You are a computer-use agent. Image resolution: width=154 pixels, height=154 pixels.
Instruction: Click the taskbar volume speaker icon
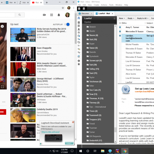[x=57, y=151]
